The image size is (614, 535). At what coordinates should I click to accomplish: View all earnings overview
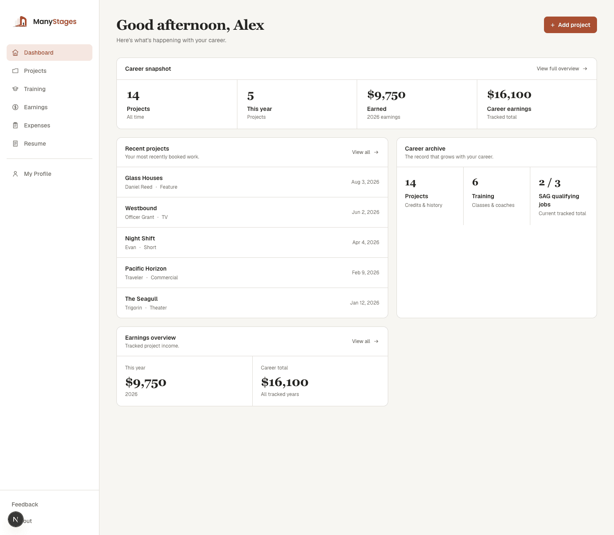[x=365, y=341]
